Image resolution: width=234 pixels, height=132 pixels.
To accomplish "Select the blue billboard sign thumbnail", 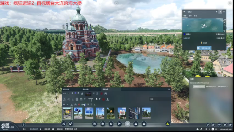I will 78,113.
